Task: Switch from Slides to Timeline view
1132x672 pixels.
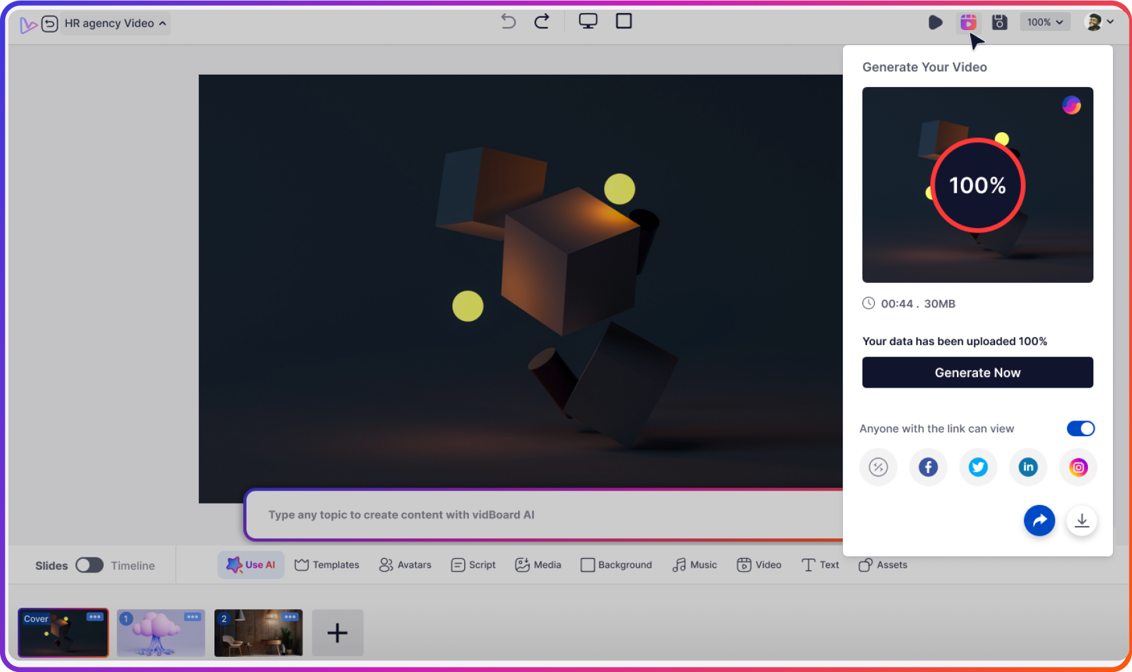Action: tap(90, 565)
